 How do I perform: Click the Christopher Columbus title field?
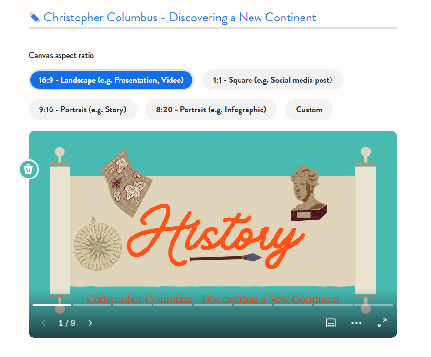(x=180, y=18)
